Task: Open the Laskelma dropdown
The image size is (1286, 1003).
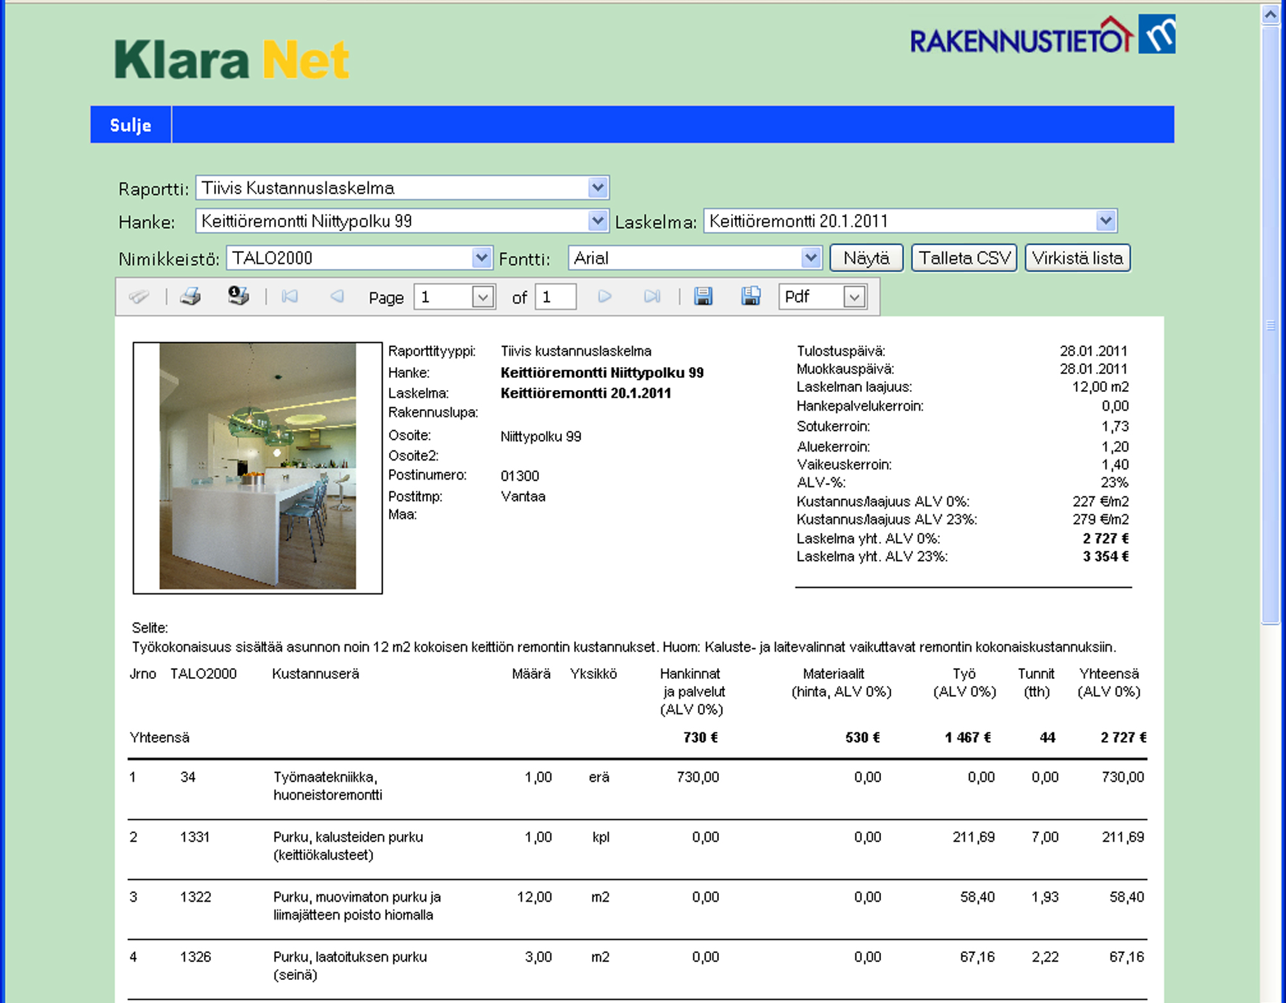Action: [910, 221]
